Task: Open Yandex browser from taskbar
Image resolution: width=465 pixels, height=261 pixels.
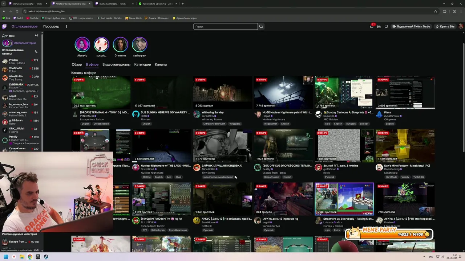Action: tap(14, 257)
